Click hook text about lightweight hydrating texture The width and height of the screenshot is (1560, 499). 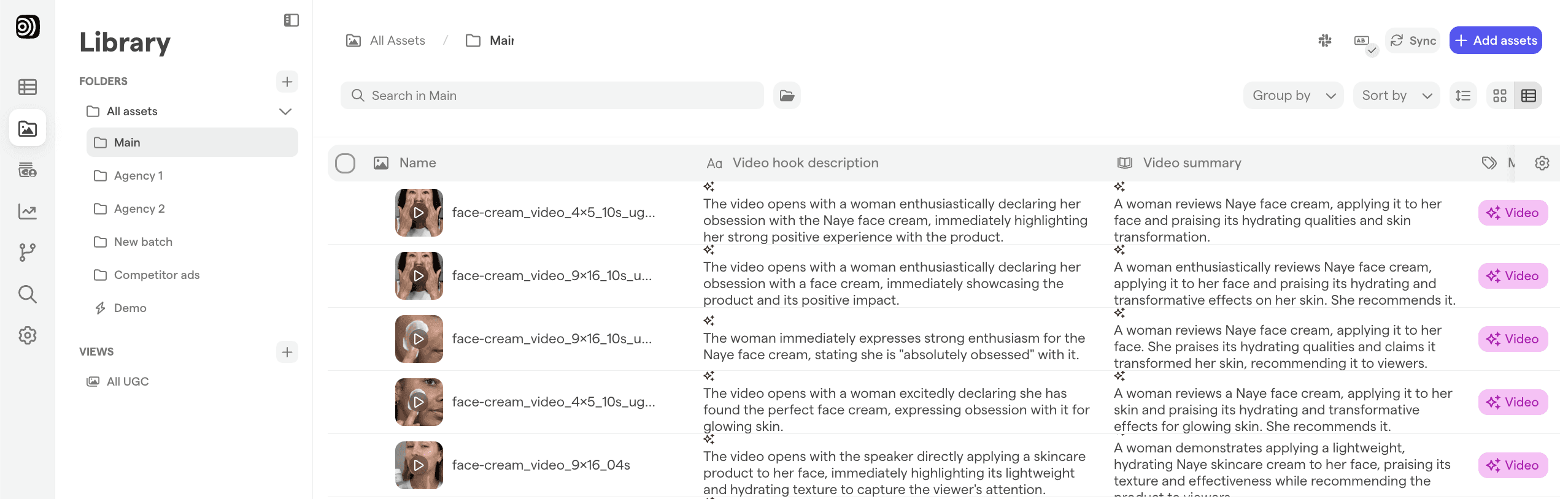pos(895,473)
